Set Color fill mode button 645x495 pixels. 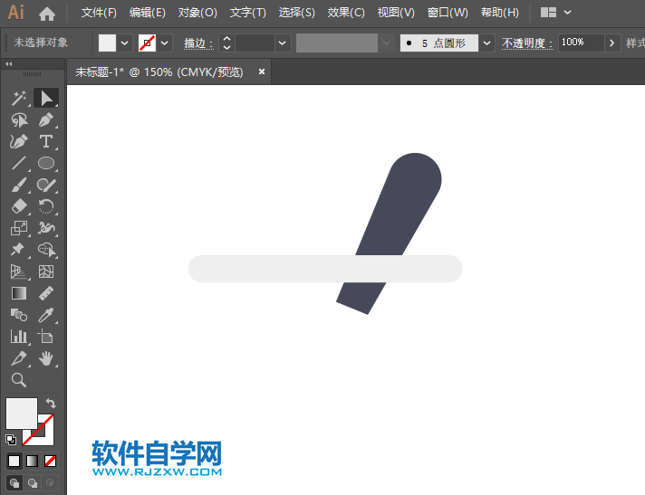(14, 461)
